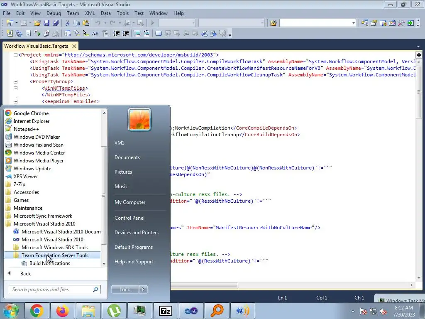Image resolution: width=425 pixels, height=319 pixels.
Task: Click the taskbar clock showing 8:12 AM
Action: [404, 311]
